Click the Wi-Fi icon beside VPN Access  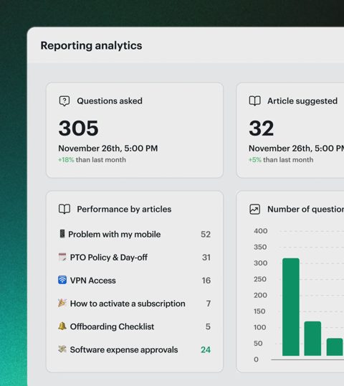(62, 280)
